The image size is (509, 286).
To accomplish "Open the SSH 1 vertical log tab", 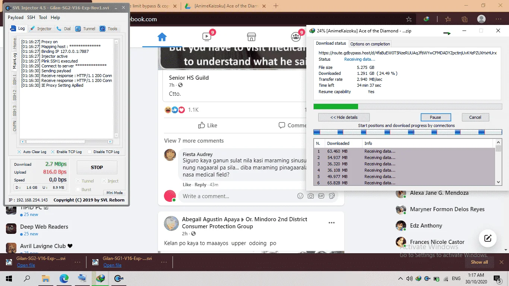I will [x=15, y=80].
